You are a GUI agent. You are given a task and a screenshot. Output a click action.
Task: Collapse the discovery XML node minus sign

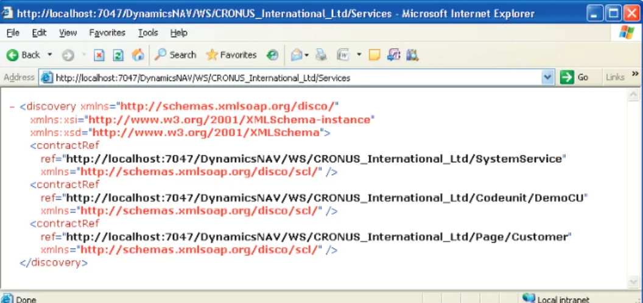click(12, 106)
